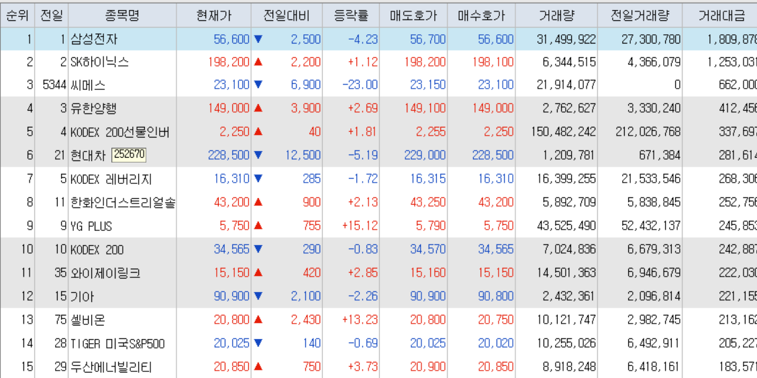This screenshot has width=757, height=378.
Task: Click the +3.73 change rate cell
Action: point(362,367)
